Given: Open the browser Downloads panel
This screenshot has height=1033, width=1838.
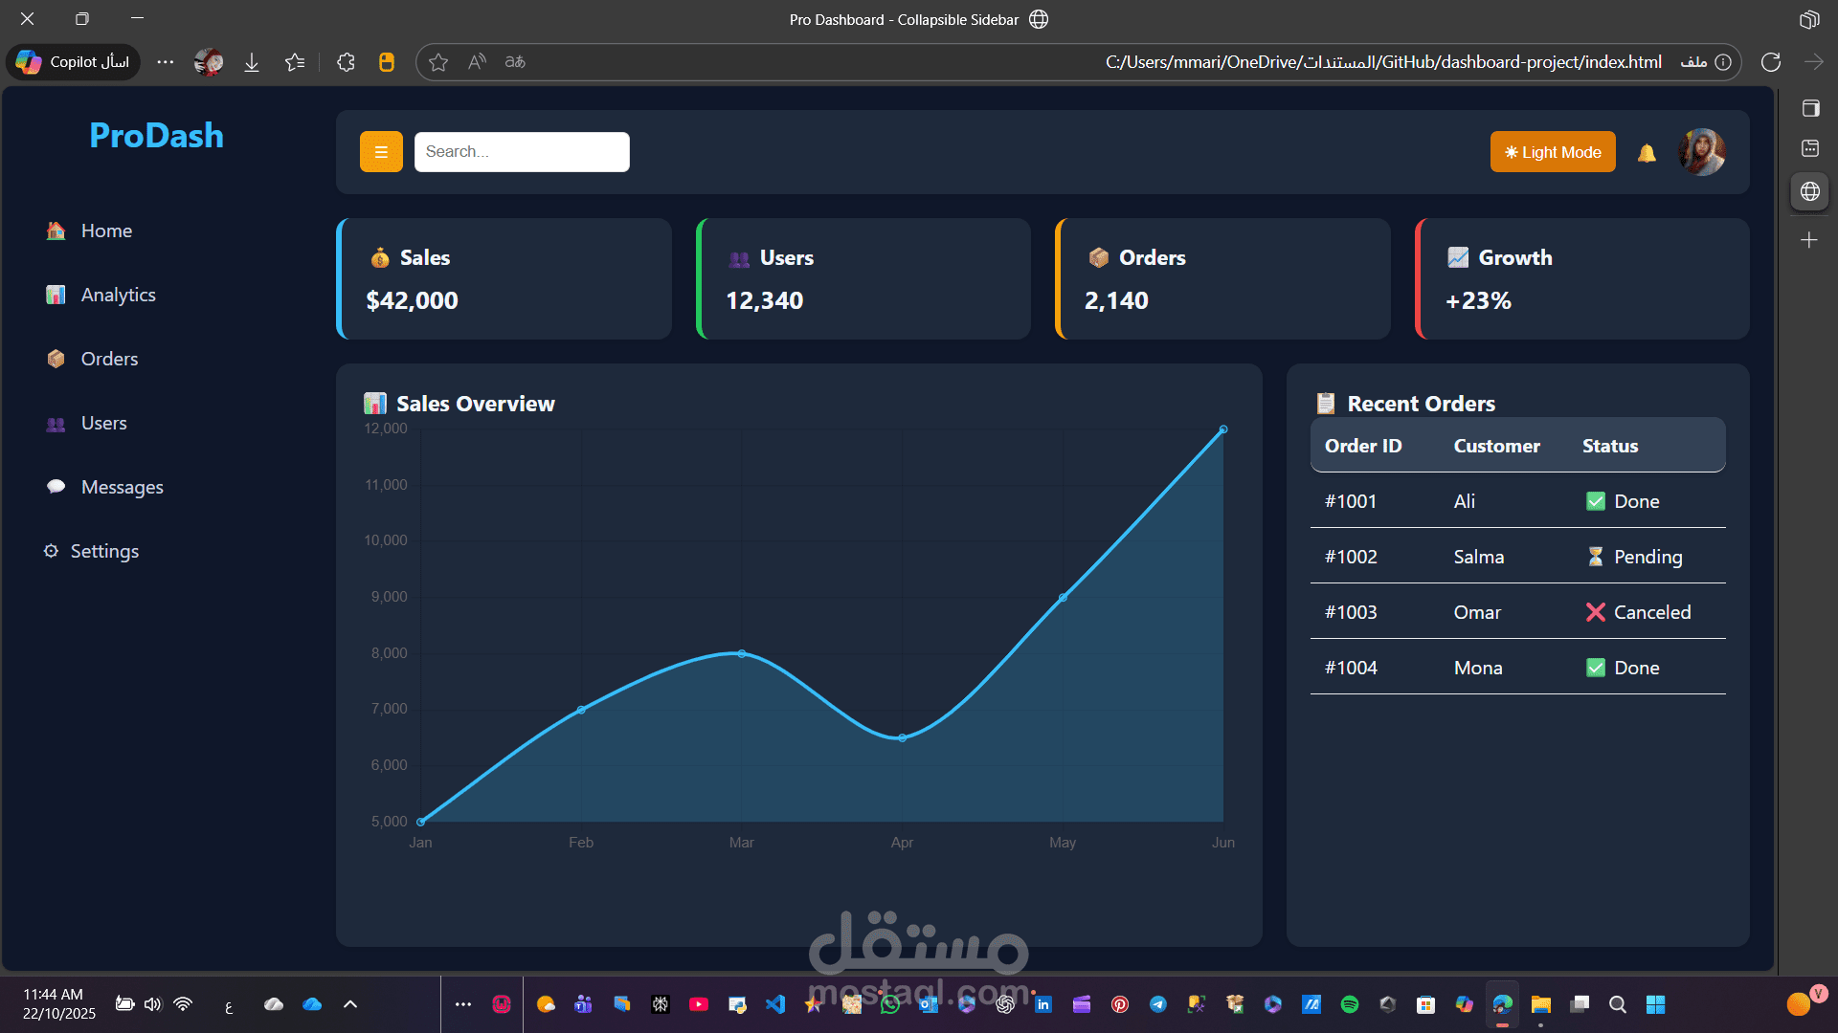Looking at the screenshot, I should click(x=251, y=61).
